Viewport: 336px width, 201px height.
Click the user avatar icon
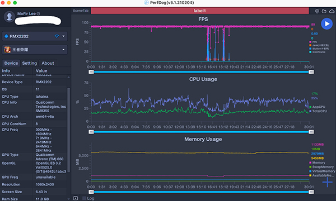click(9, 16)
